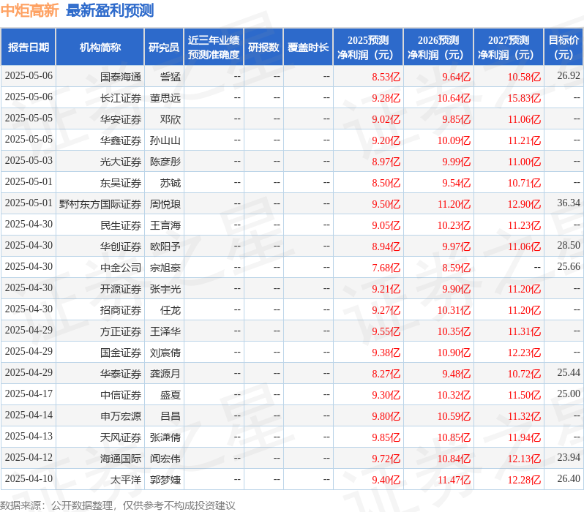Viewport: 584px width, 512px height.
Task: Click the 最新盈利预测 title text
Action: 110,10
